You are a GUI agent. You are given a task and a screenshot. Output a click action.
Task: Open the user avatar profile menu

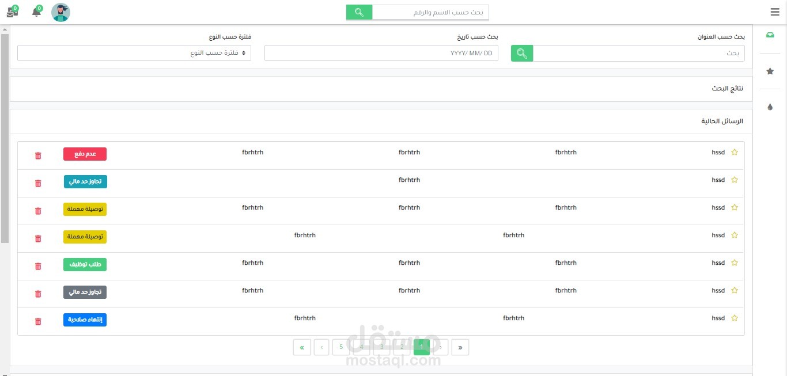pyautogui.click(x=60, y=12)
